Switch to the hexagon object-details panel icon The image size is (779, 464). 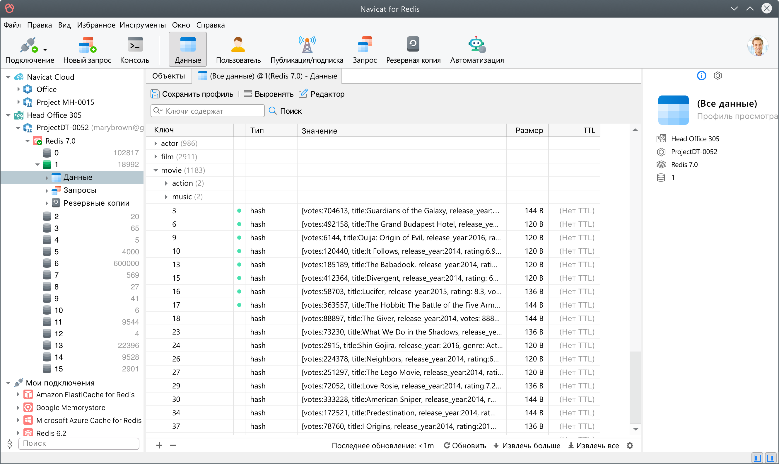718,76
